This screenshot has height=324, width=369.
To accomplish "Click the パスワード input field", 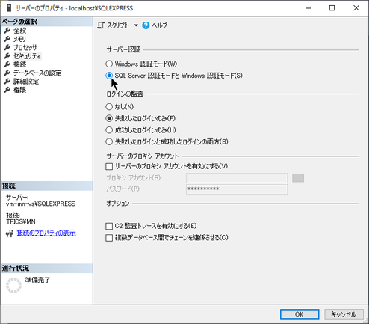I will (x=237, y=189).
